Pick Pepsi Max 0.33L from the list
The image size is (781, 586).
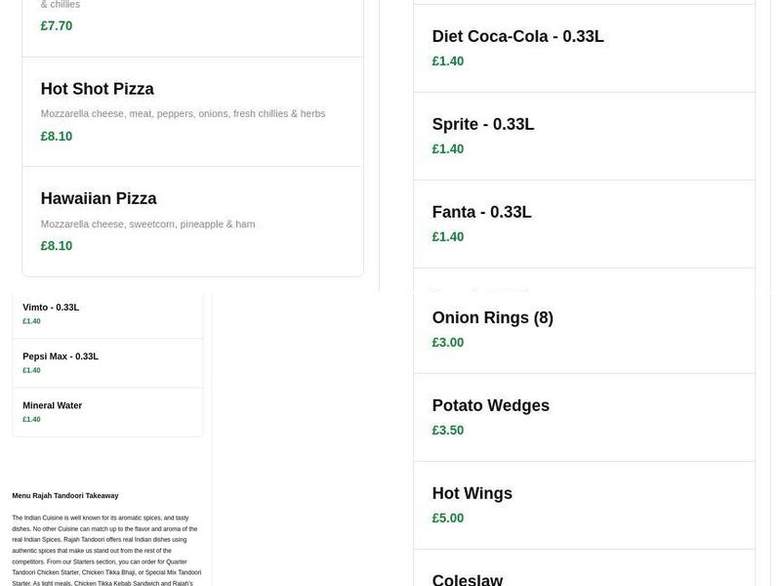61,356
